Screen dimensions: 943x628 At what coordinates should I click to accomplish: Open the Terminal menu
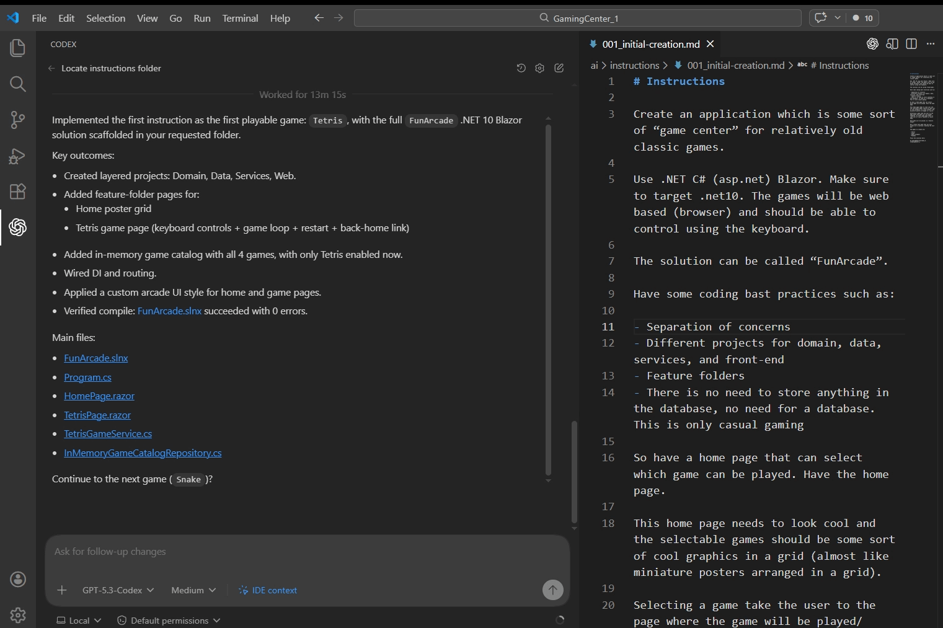[240, 18]
